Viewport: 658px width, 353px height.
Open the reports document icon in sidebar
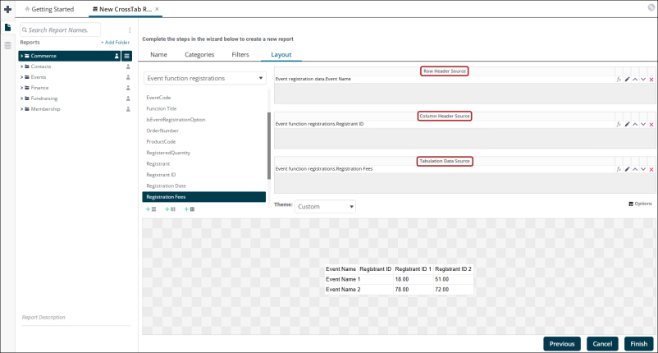[x=7, y=27]
